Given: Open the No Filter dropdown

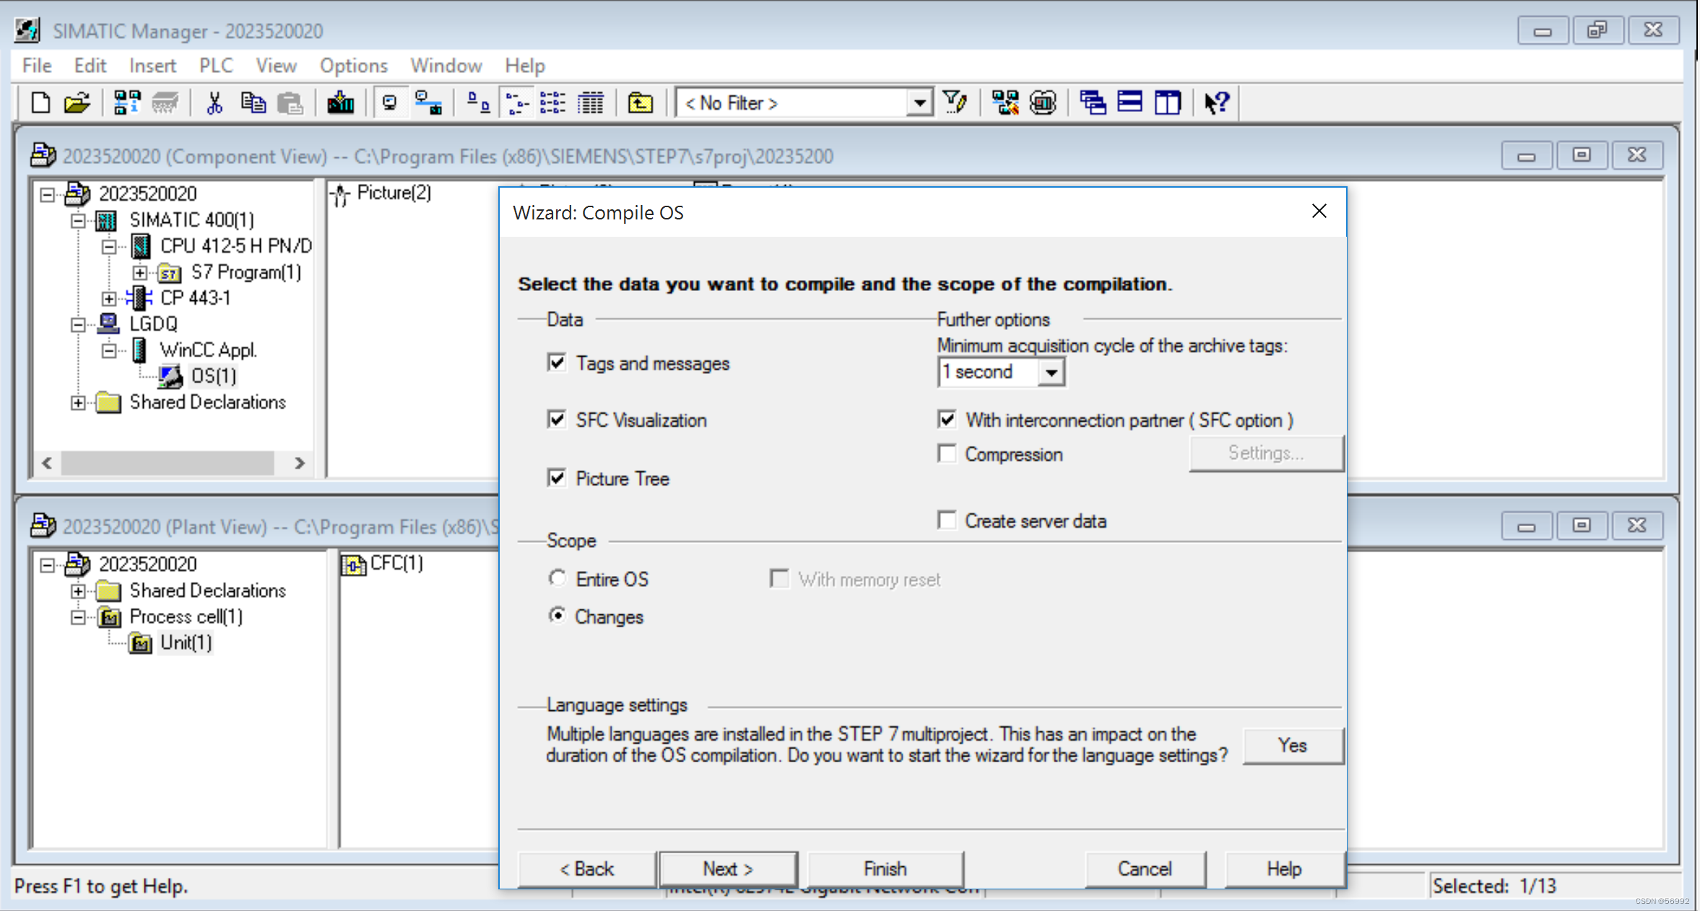Looking at the screenshot, I should (919, 103).
